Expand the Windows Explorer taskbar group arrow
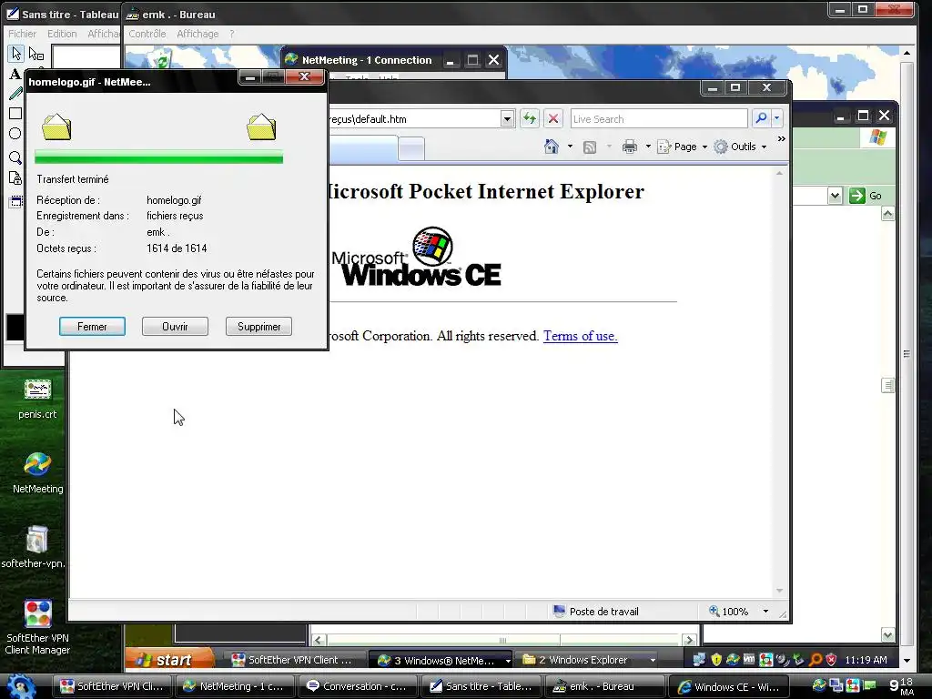932x699 pixels. (653, 661)
